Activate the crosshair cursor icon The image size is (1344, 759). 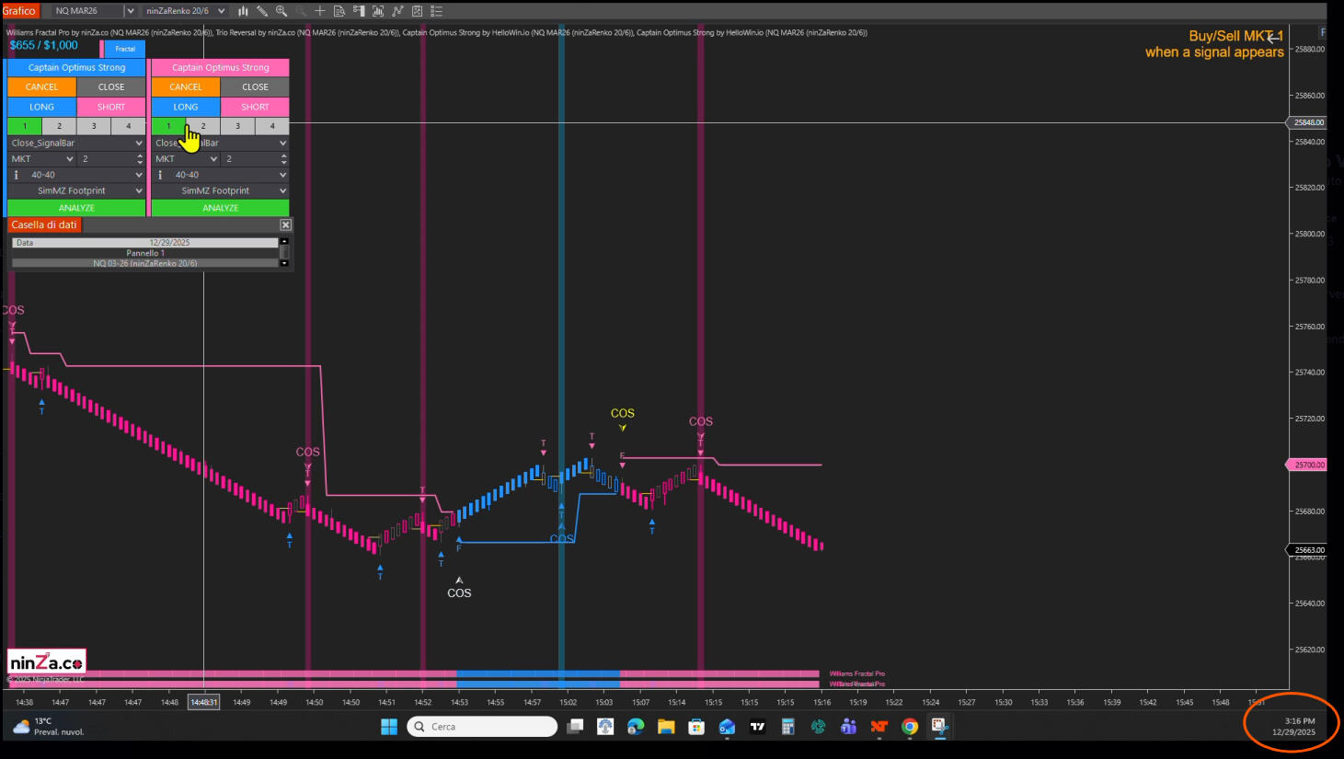click(319, 11)
